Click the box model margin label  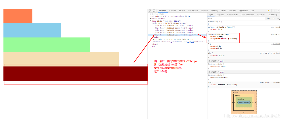pos(236,92)
